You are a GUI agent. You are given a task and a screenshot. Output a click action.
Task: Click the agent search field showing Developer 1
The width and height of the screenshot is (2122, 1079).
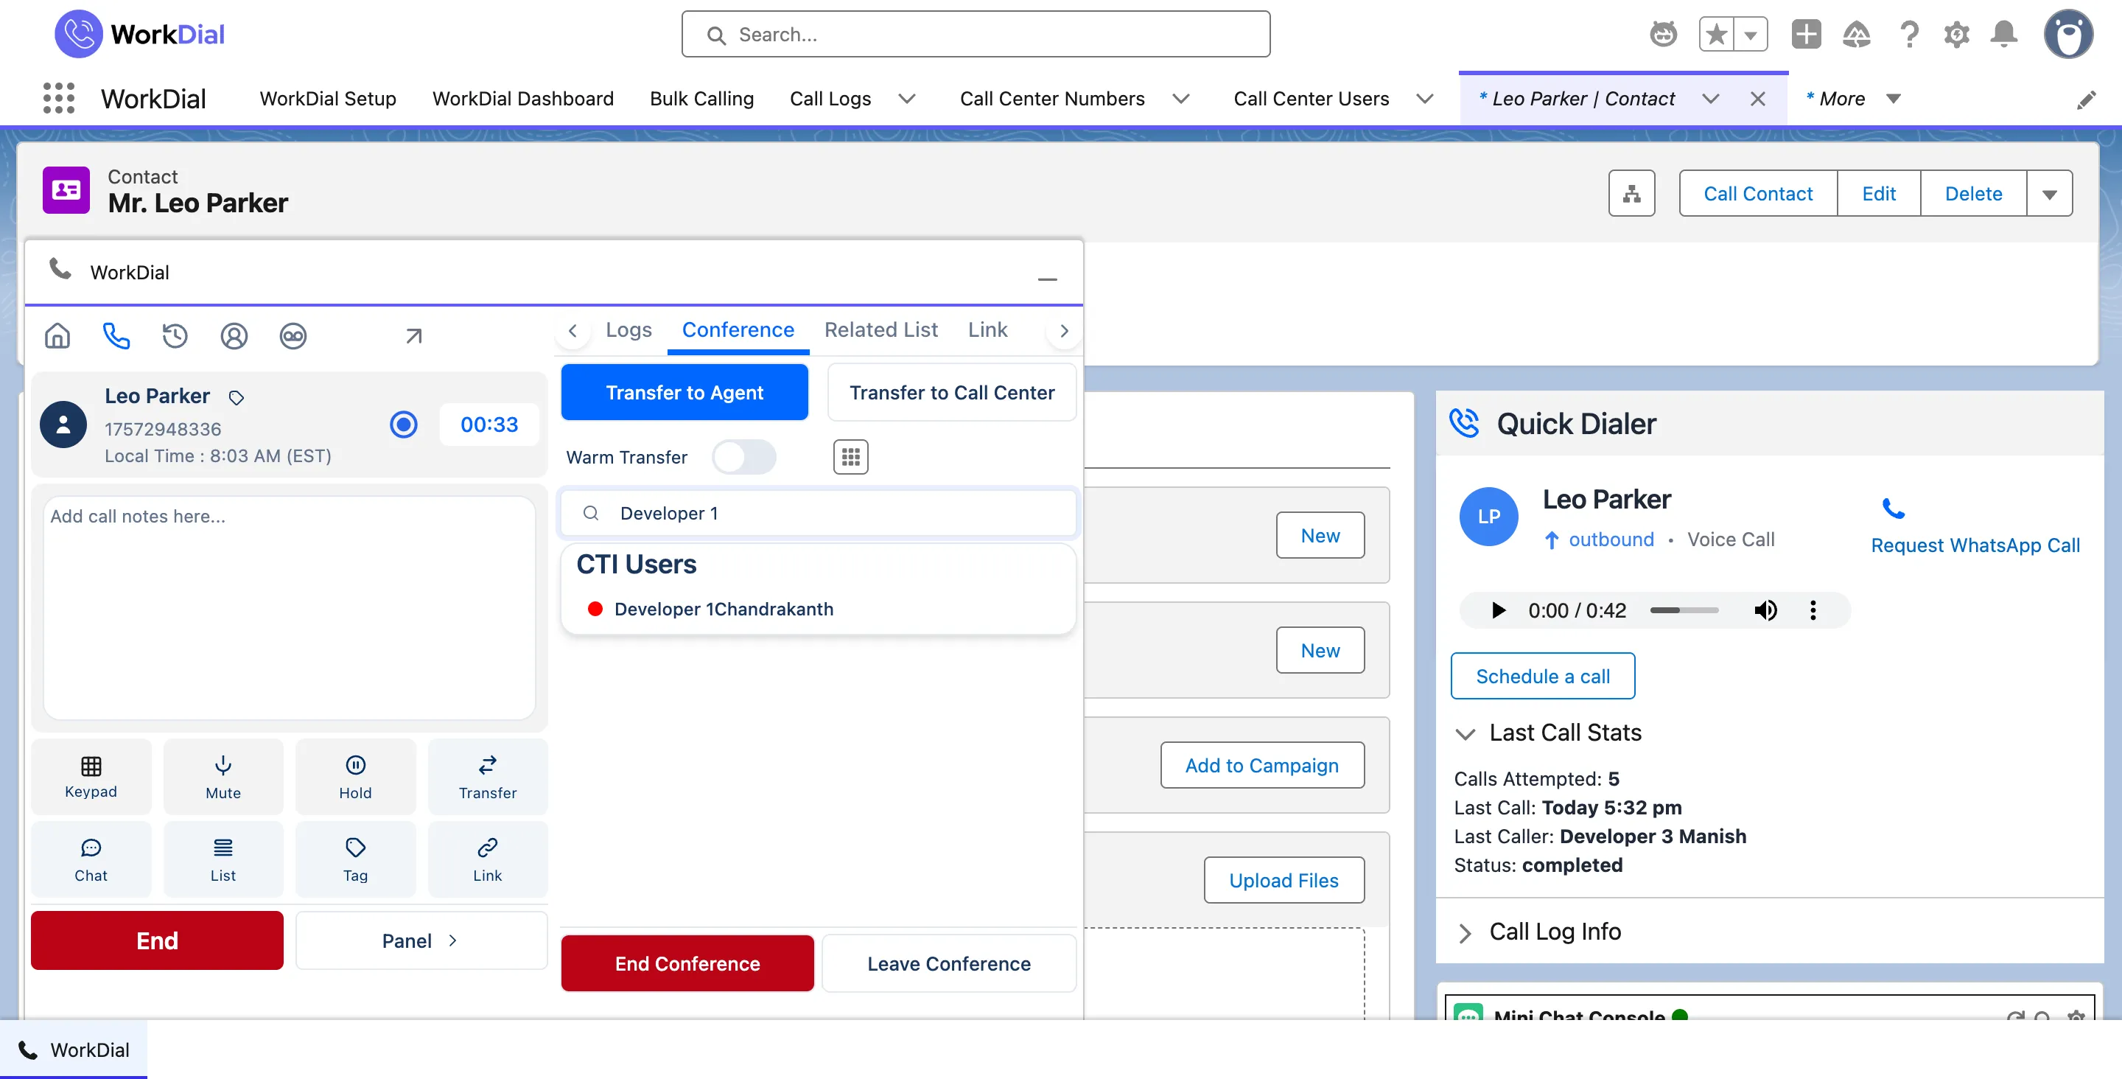(x=818, y=513)
